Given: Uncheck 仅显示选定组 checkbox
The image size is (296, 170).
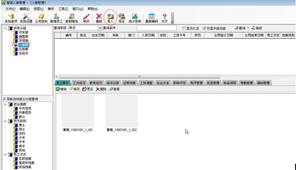Looking at the screenshot, I should 204,28.
